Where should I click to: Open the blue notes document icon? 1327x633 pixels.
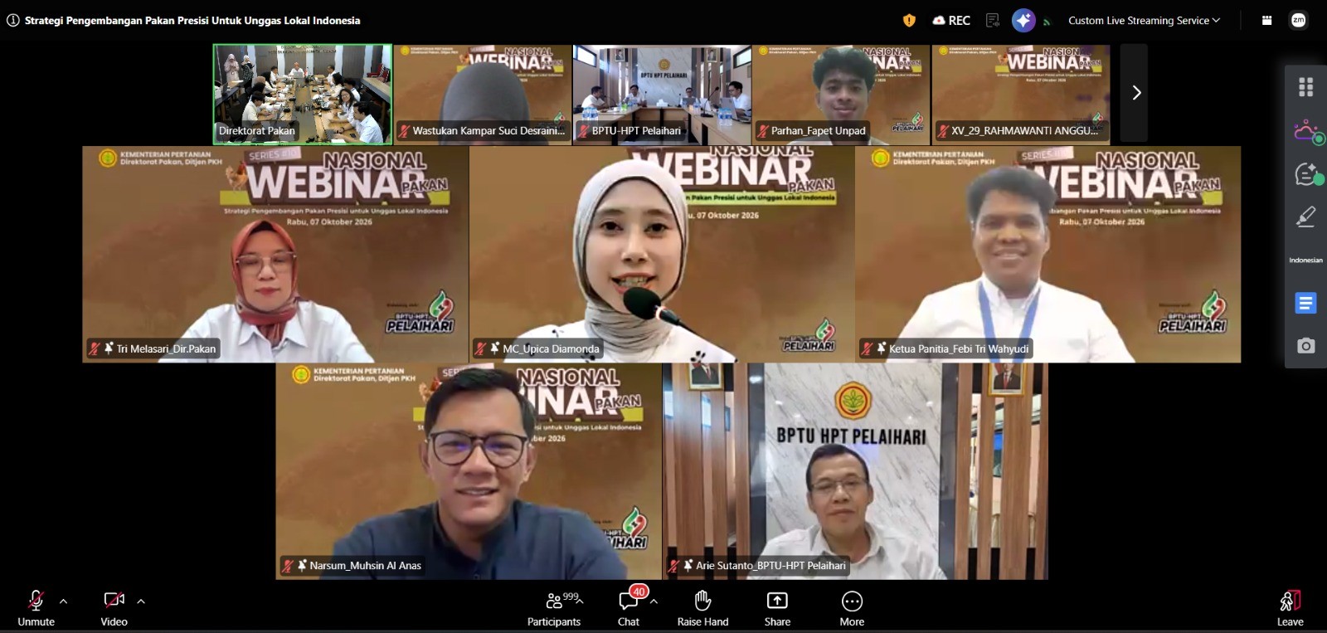point(1305,304)
